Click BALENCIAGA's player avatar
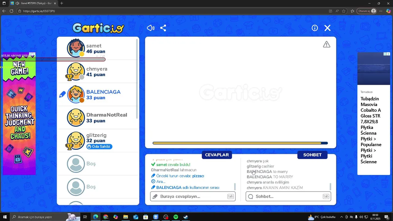Image resolution: width=393 pixels, height=221 pixels. point(76,94)
